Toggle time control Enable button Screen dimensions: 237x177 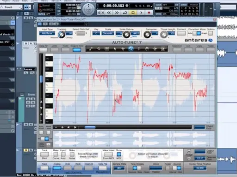click(x=57, y=168)
